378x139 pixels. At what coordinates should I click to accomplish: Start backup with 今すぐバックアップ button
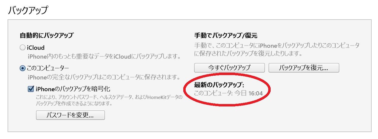229,68
